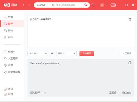
Task: Open the 单词本 wordbook
Action: tap(12, 52)
